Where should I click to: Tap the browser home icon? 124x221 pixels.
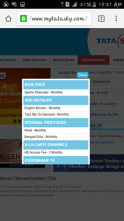[x=8, y=19]
